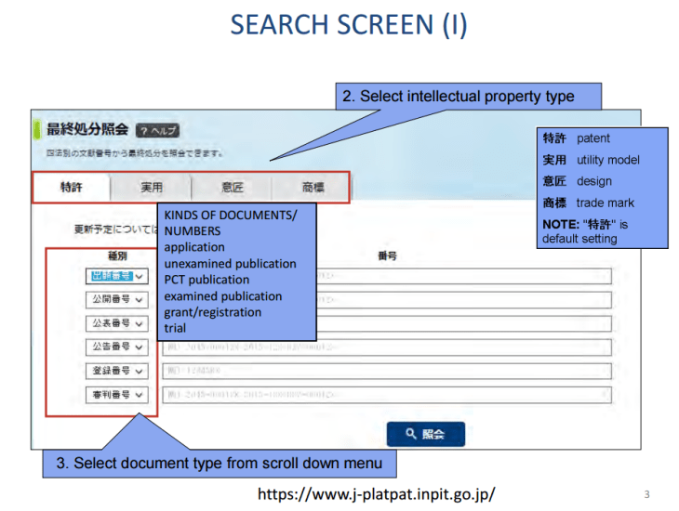Click the number field beside 登録番号

(x=387, y=371)
